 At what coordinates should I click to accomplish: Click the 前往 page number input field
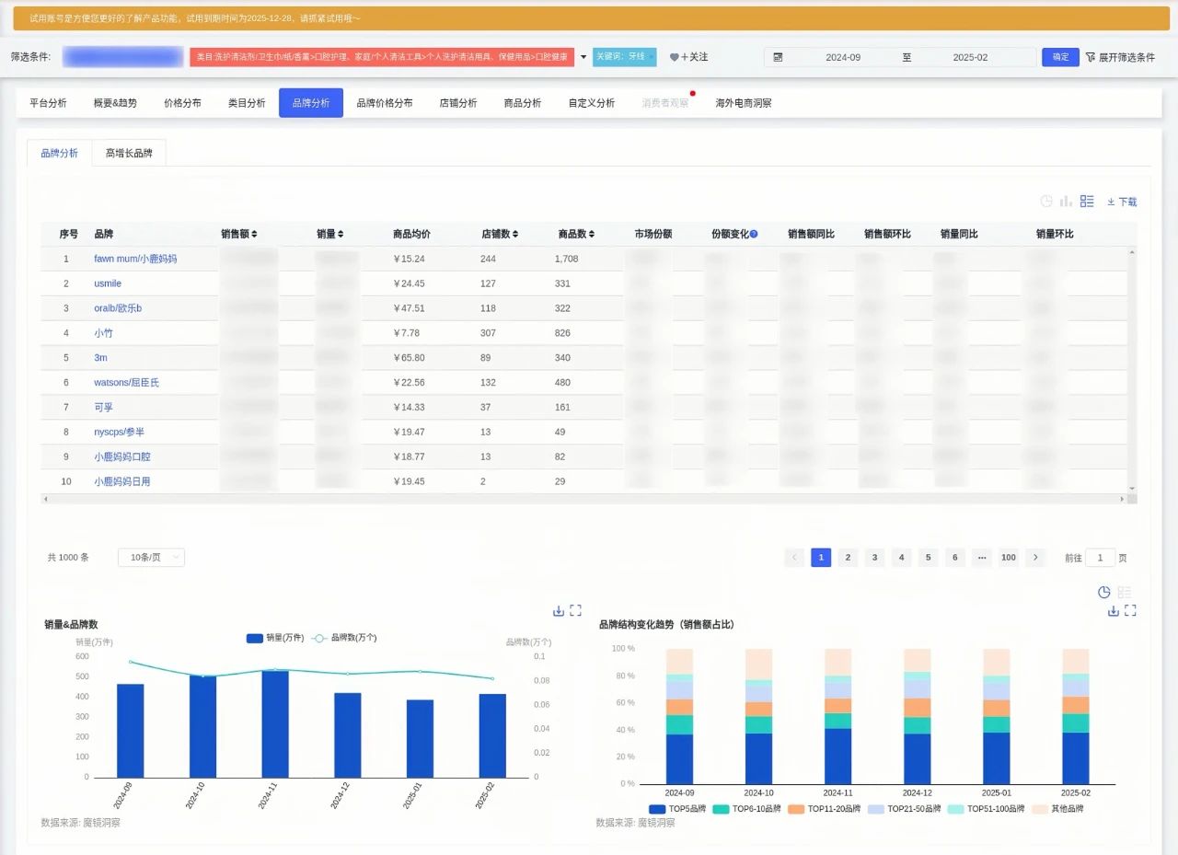tap(1100, 557)
